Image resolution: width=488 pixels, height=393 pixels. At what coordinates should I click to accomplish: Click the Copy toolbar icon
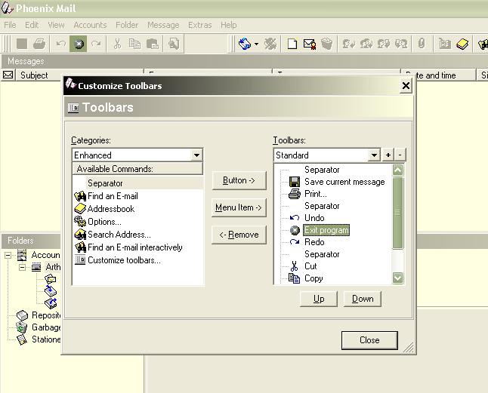134,44
